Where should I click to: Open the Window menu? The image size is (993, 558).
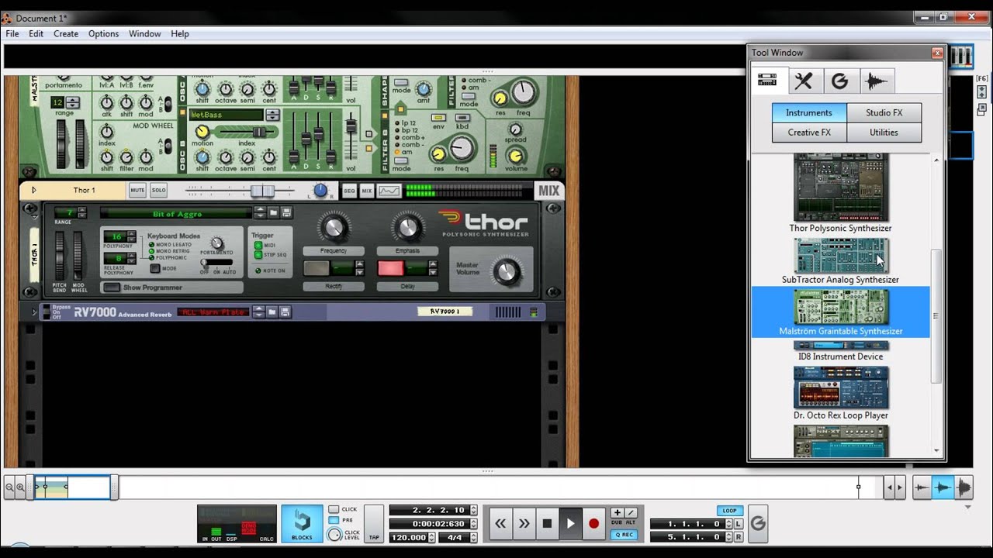pos(145,34)
